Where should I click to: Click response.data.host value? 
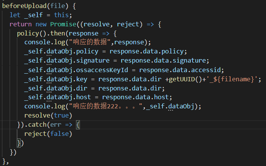click(135, 97)
